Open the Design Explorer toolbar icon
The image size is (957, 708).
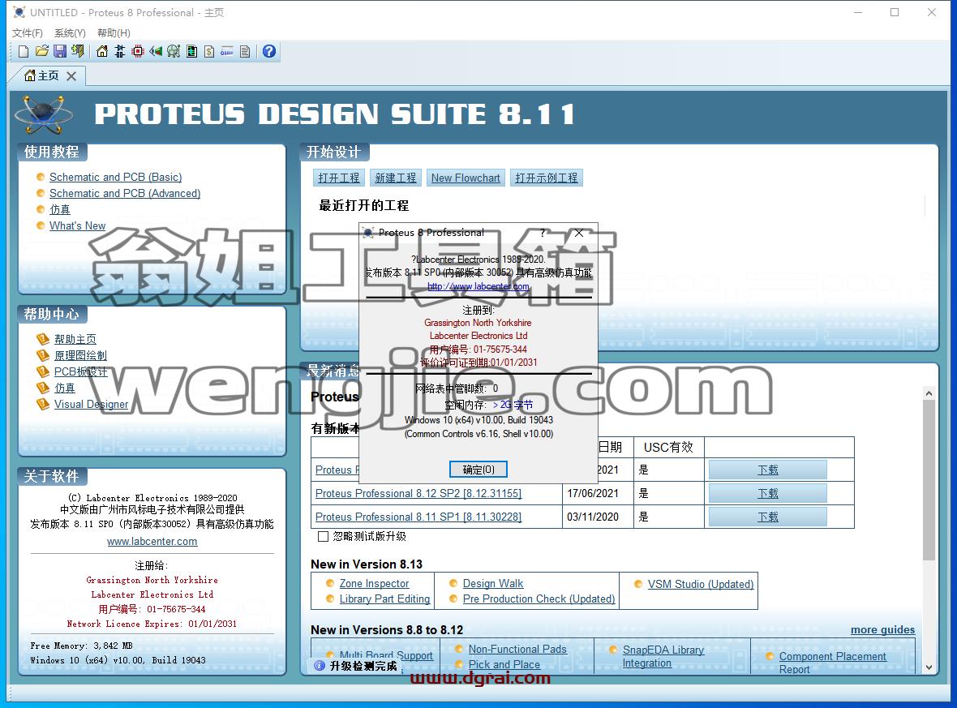click(x=191, y=51)
